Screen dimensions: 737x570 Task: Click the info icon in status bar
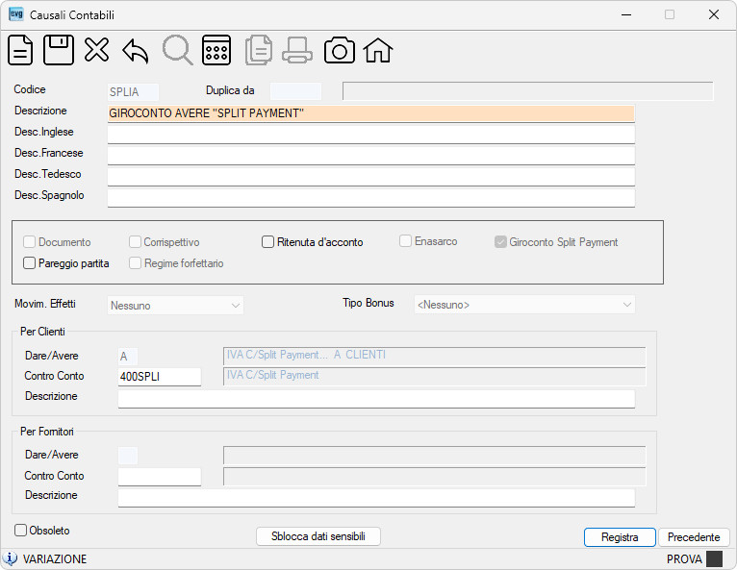coord(10,558)
